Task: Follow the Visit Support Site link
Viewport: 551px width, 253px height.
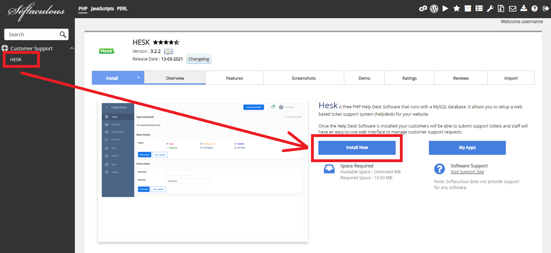Action: [x=467, y=172]
